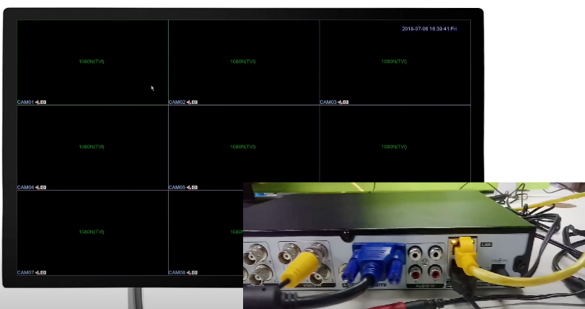Select the CAM08 channel label
Image resolution: width=585 pixels, height=309 pixels.
[x=177, y=273]
